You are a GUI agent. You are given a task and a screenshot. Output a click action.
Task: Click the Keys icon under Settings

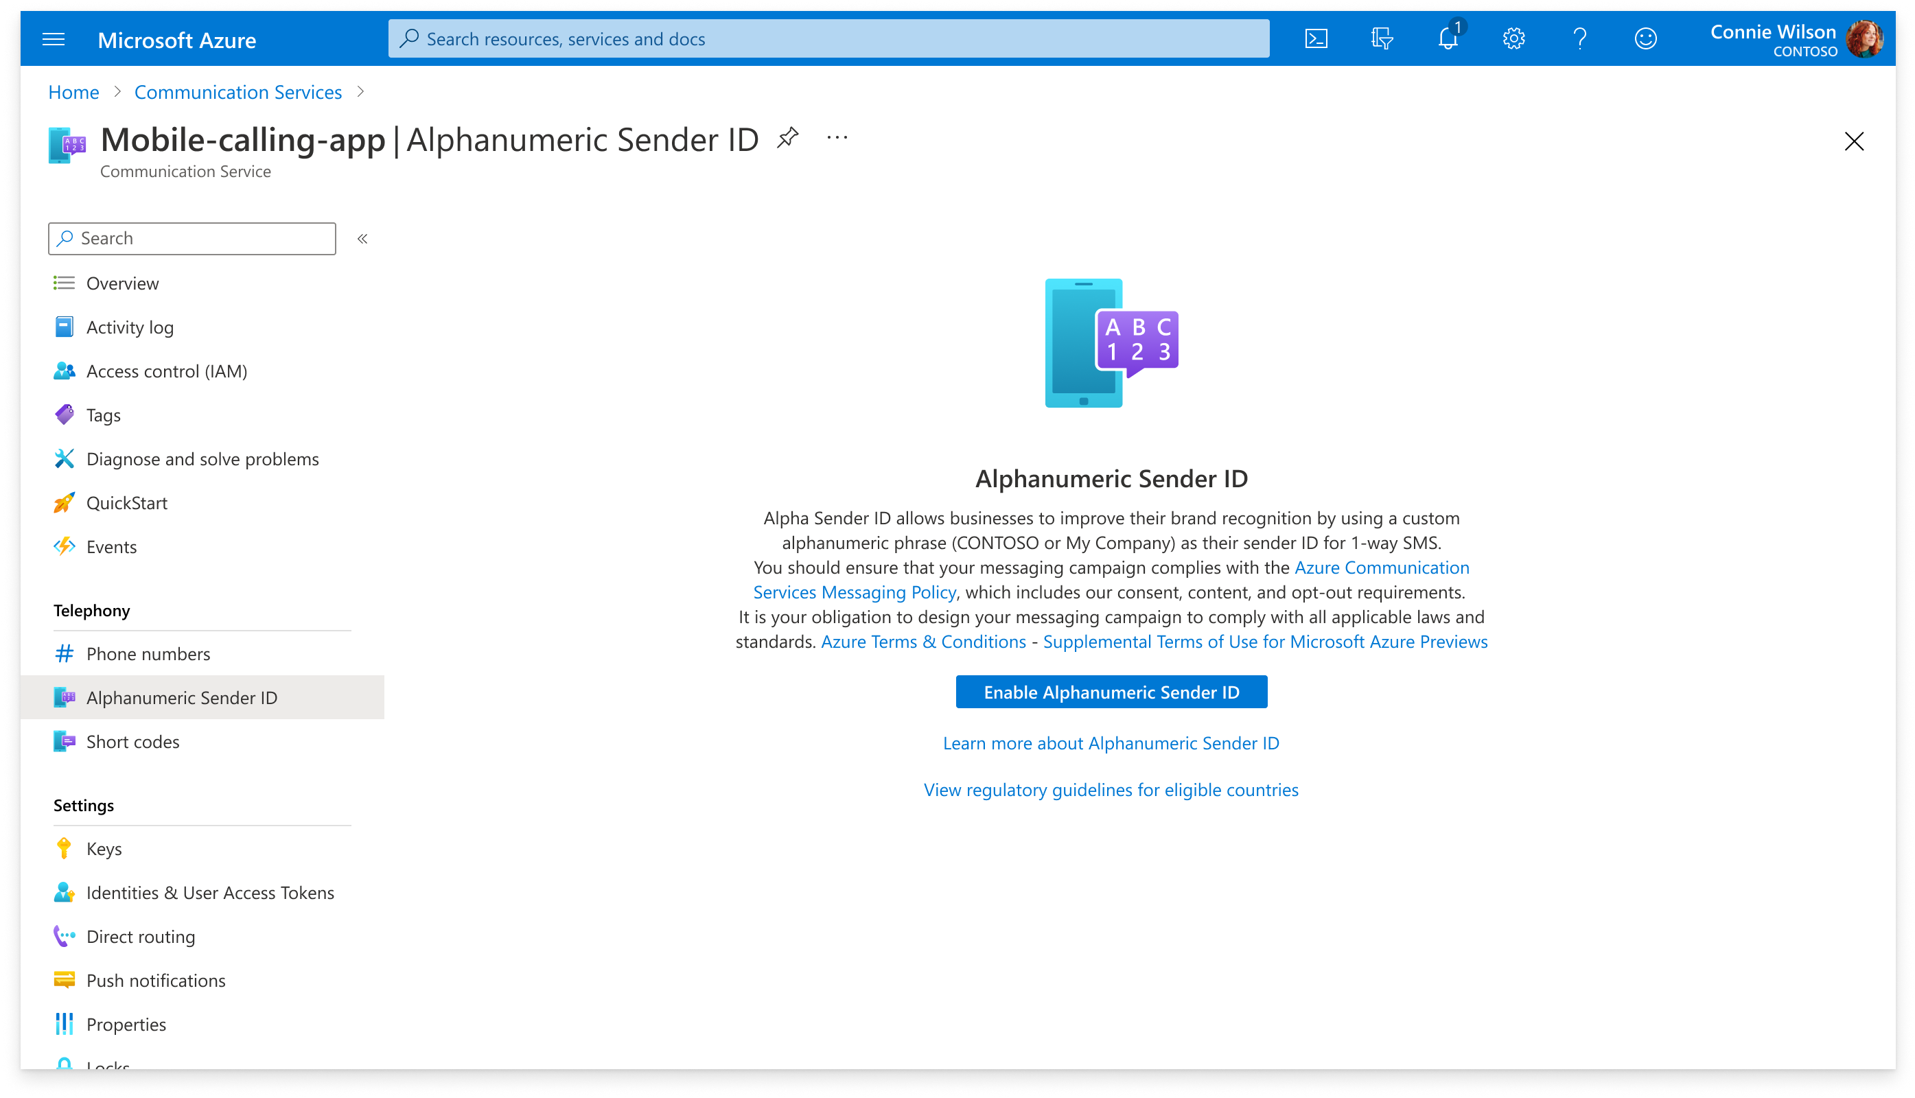point(65,848)
